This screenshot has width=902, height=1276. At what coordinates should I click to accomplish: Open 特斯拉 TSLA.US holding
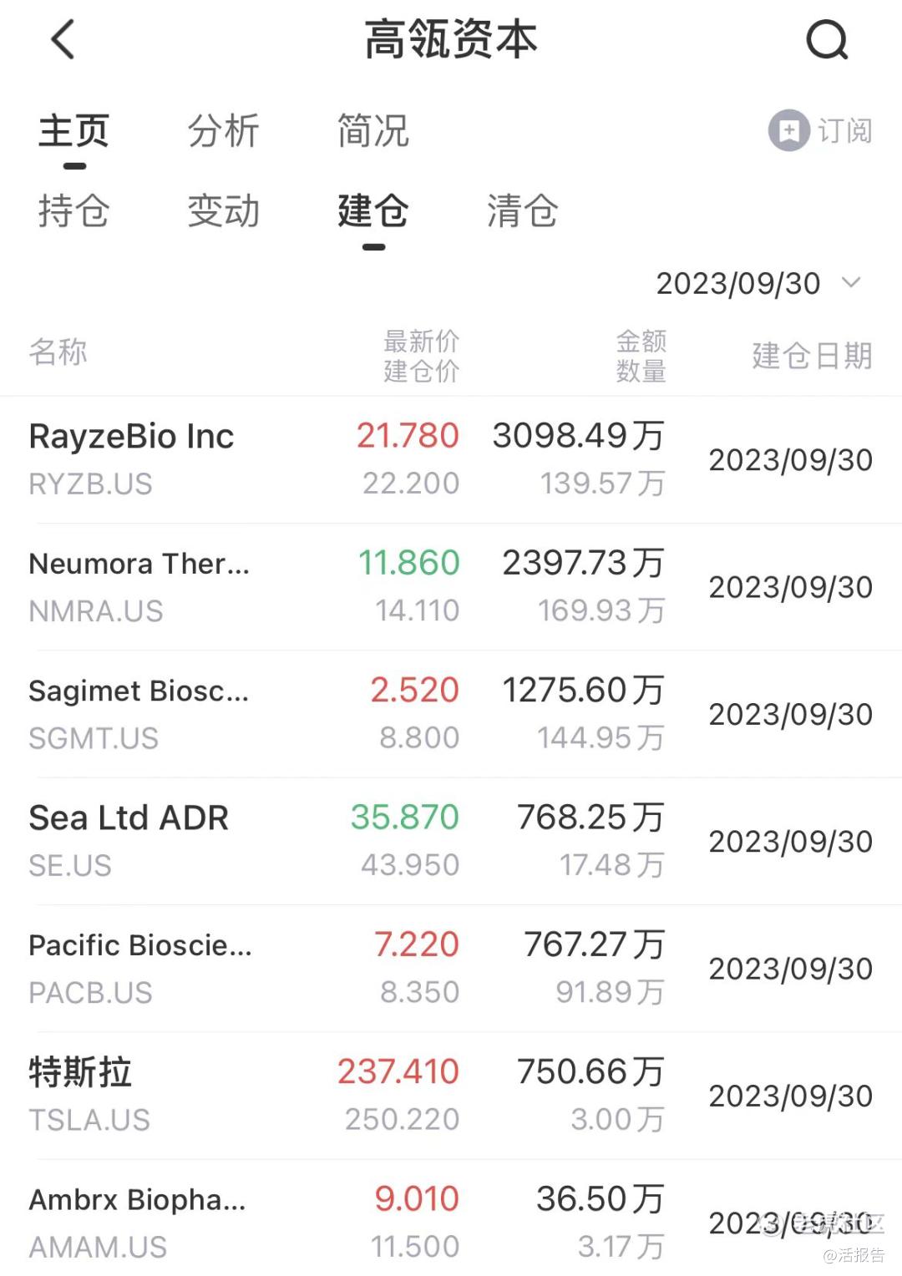pyautogui.click(x=451, y=1096)
